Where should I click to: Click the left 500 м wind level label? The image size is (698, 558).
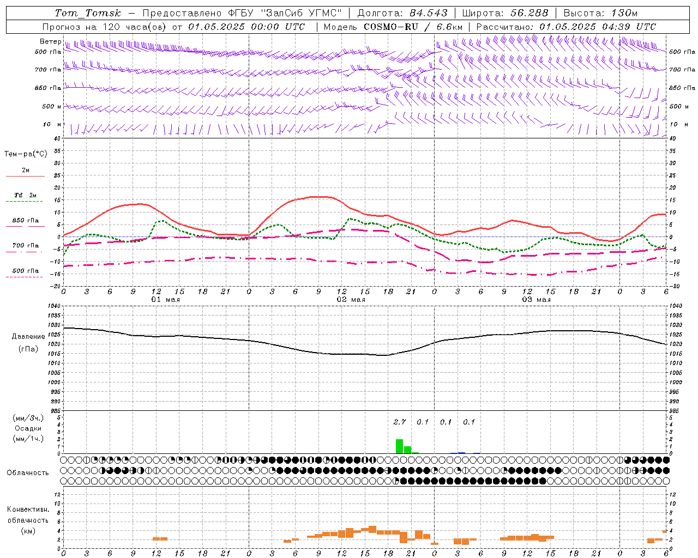52,106
